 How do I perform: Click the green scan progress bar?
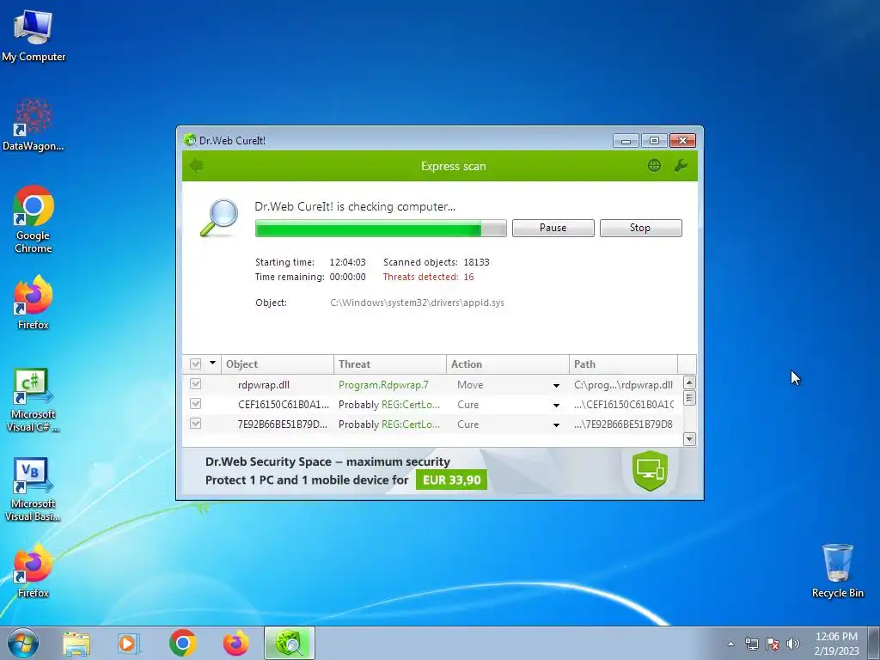(381, 229)
